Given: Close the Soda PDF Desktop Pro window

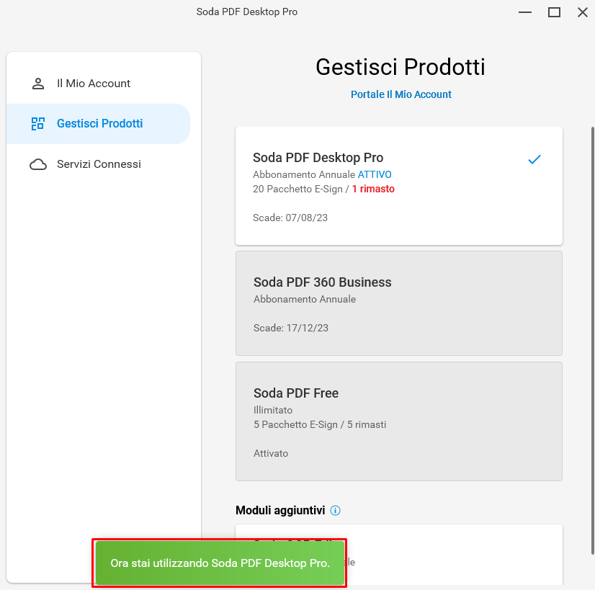Looking at the screenshot, I should 583,12.
